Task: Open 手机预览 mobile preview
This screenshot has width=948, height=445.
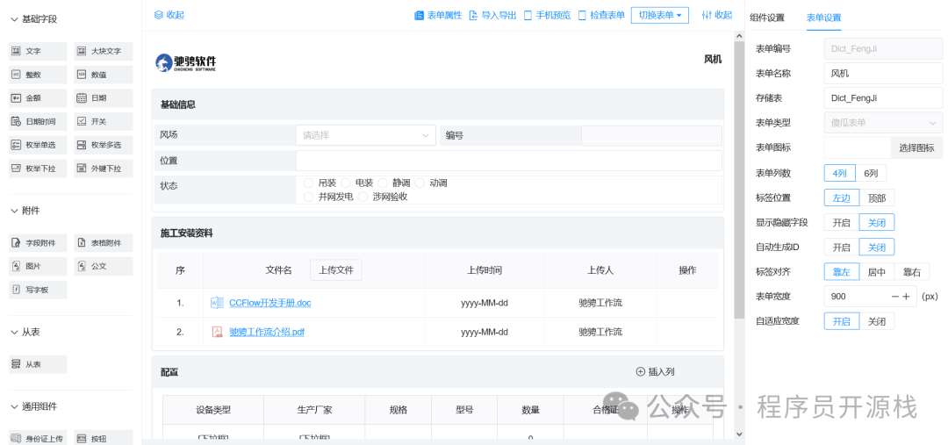Action: pos(547,15)
